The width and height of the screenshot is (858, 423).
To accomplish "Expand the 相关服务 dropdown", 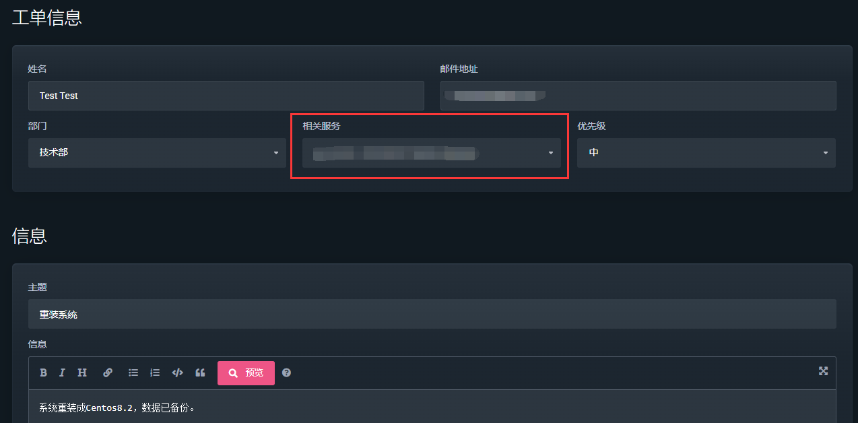I will pyautogui.click(x=431, y=153).
